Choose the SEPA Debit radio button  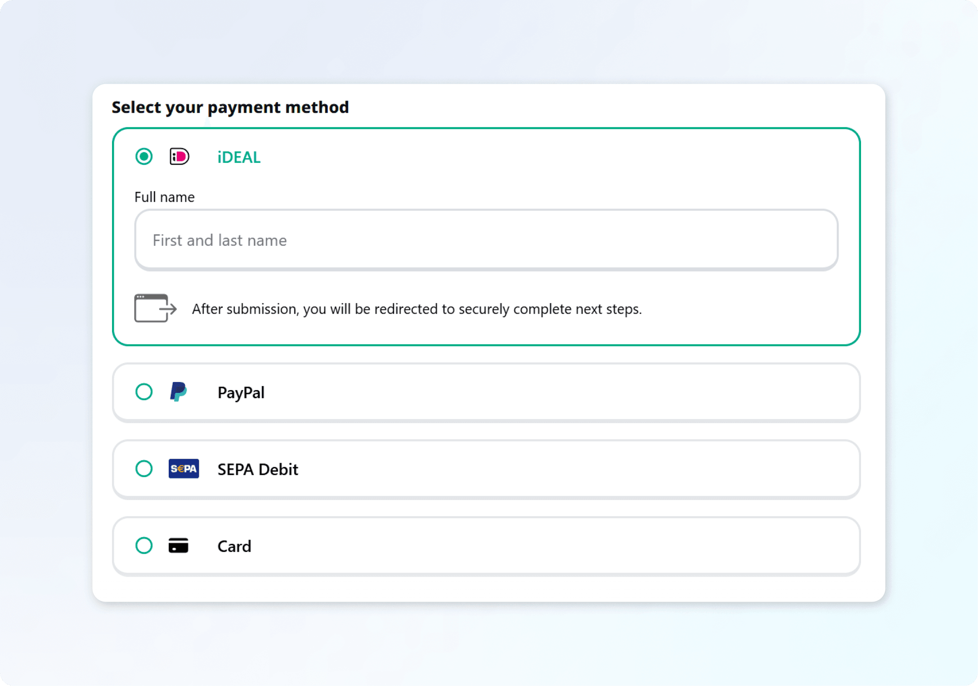(144, 469)
